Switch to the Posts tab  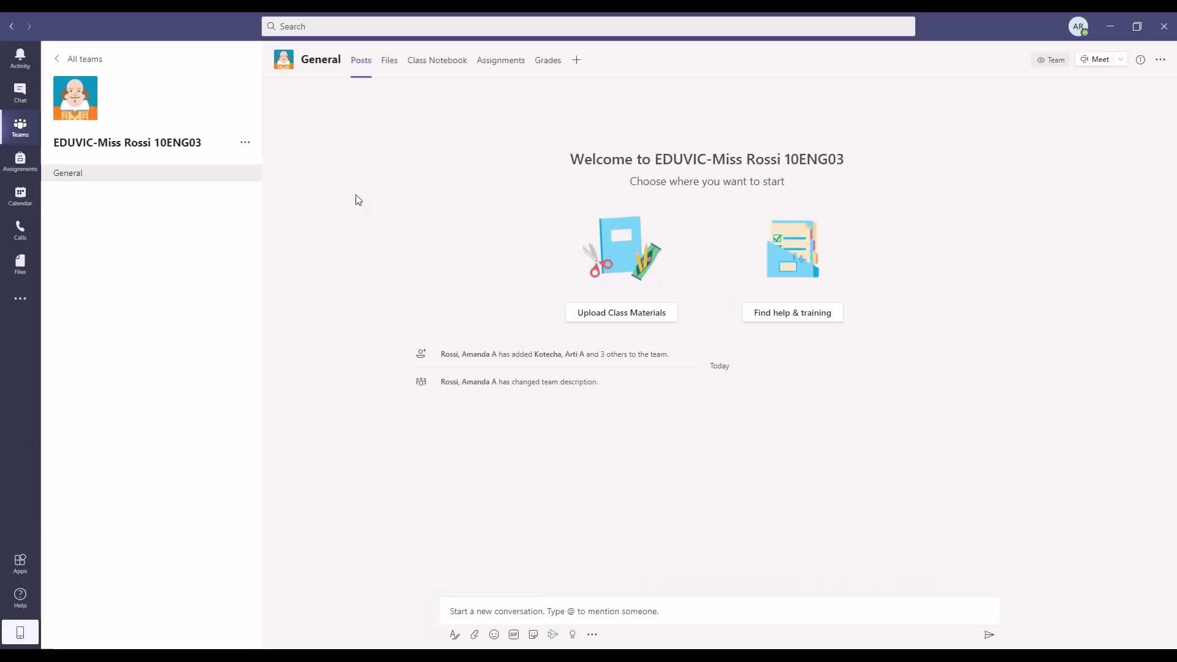point(361,60)
